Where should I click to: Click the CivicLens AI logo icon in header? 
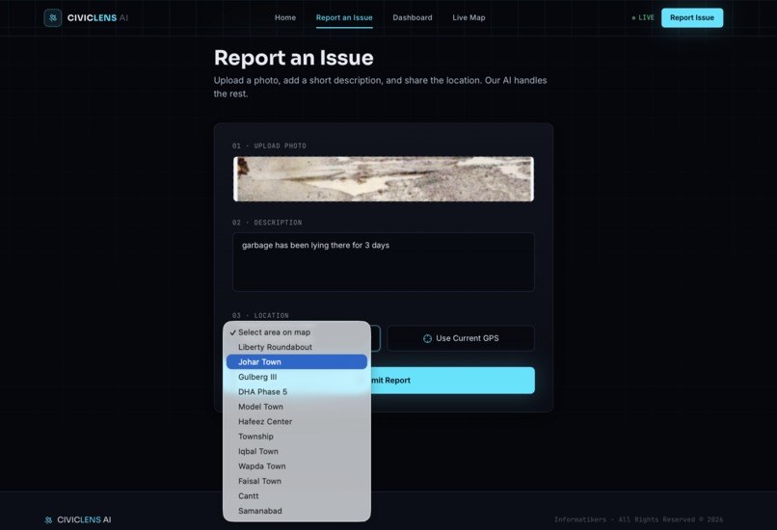click(x=52, y=18)
